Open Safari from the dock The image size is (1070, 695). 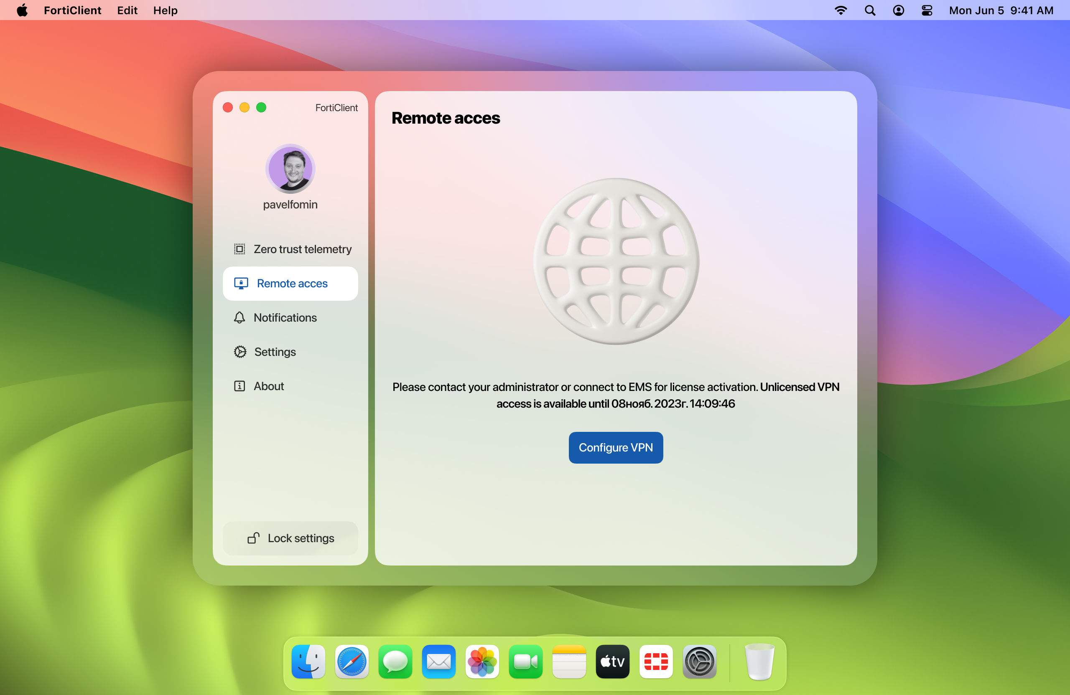pyautogui.click(x=352, y=662)
